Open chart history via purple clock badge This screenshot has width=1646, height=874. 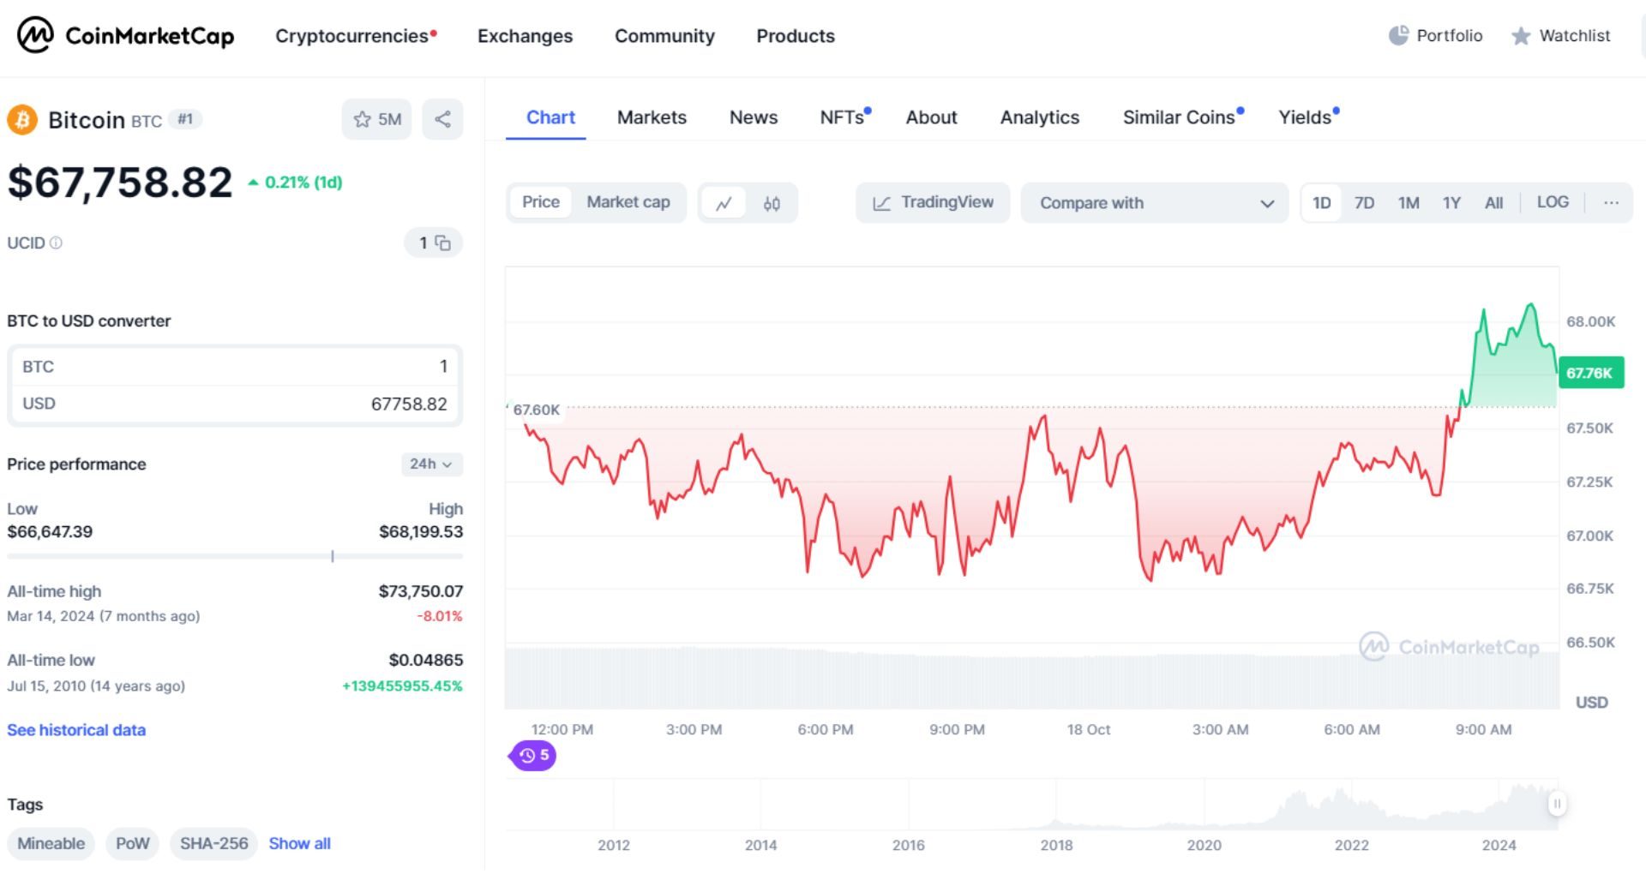pos(532,756)
